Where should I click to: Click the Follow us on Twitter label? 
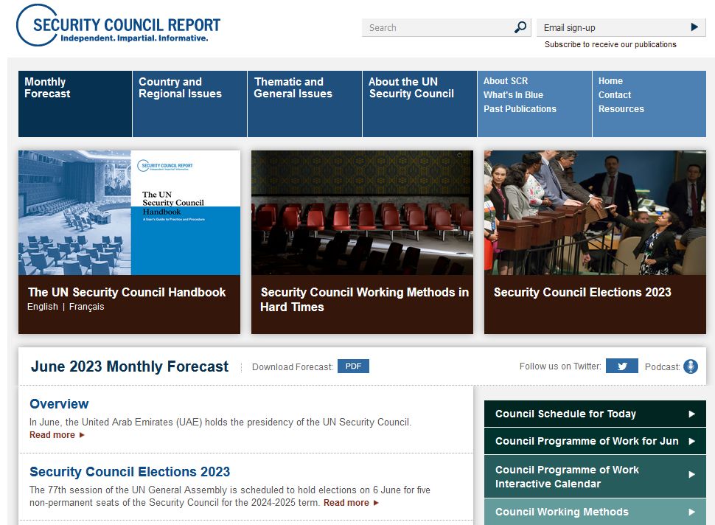(560, 366)
